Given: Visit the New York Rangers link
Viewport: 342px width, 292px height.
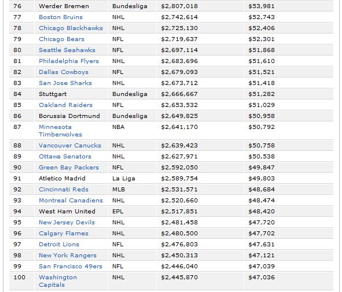Looking at the screenshot, I should 68,256.
